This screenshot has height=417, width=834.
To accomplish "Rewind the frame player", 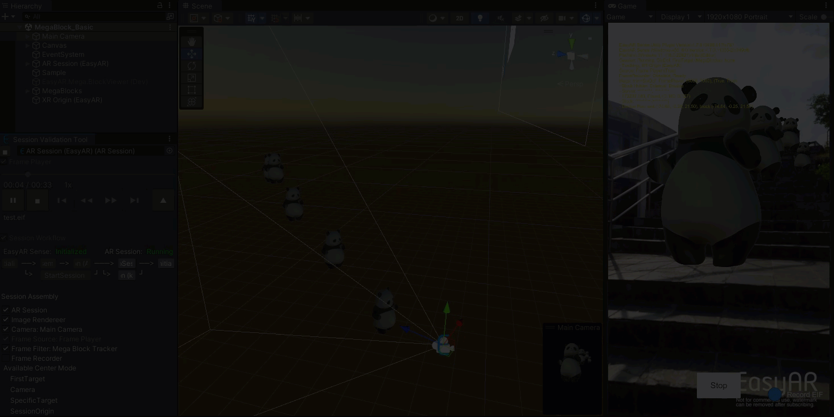I will tap(86, 201).
